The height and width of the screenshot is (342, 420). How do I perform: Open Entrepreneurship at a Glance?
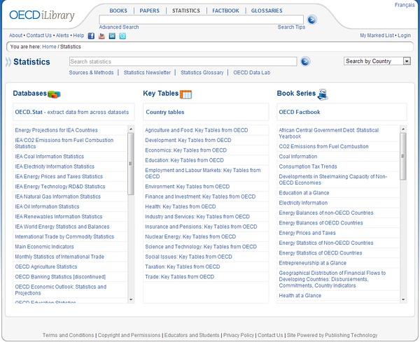pos(313,263)
